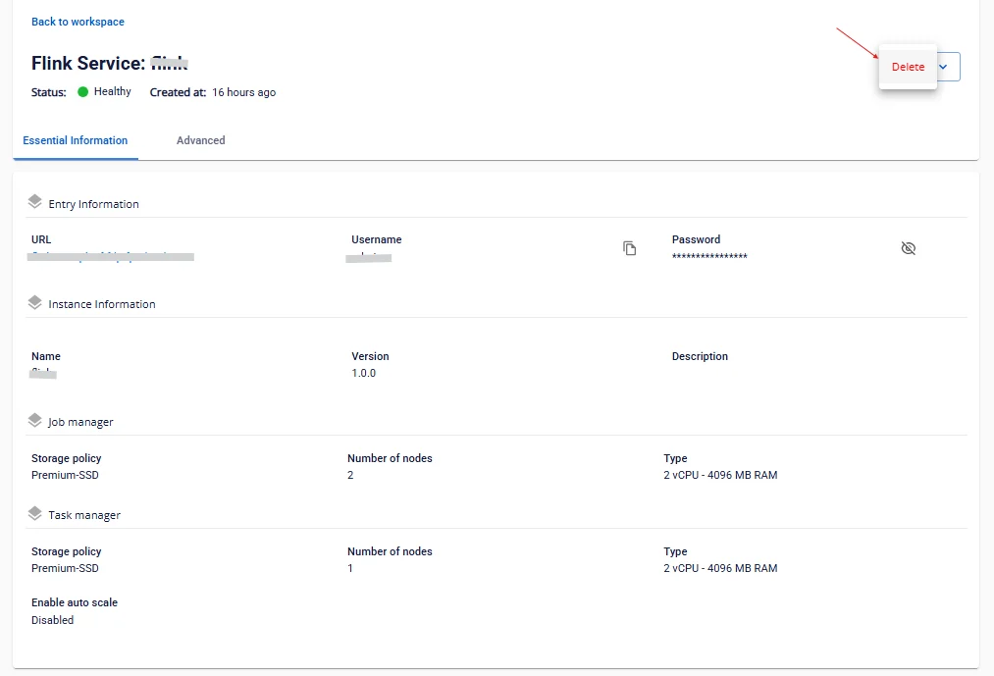Open the actions dropdown chevron
Image resolution: width=994 pixels, height=676 pixels.
(x=943, y=67)
